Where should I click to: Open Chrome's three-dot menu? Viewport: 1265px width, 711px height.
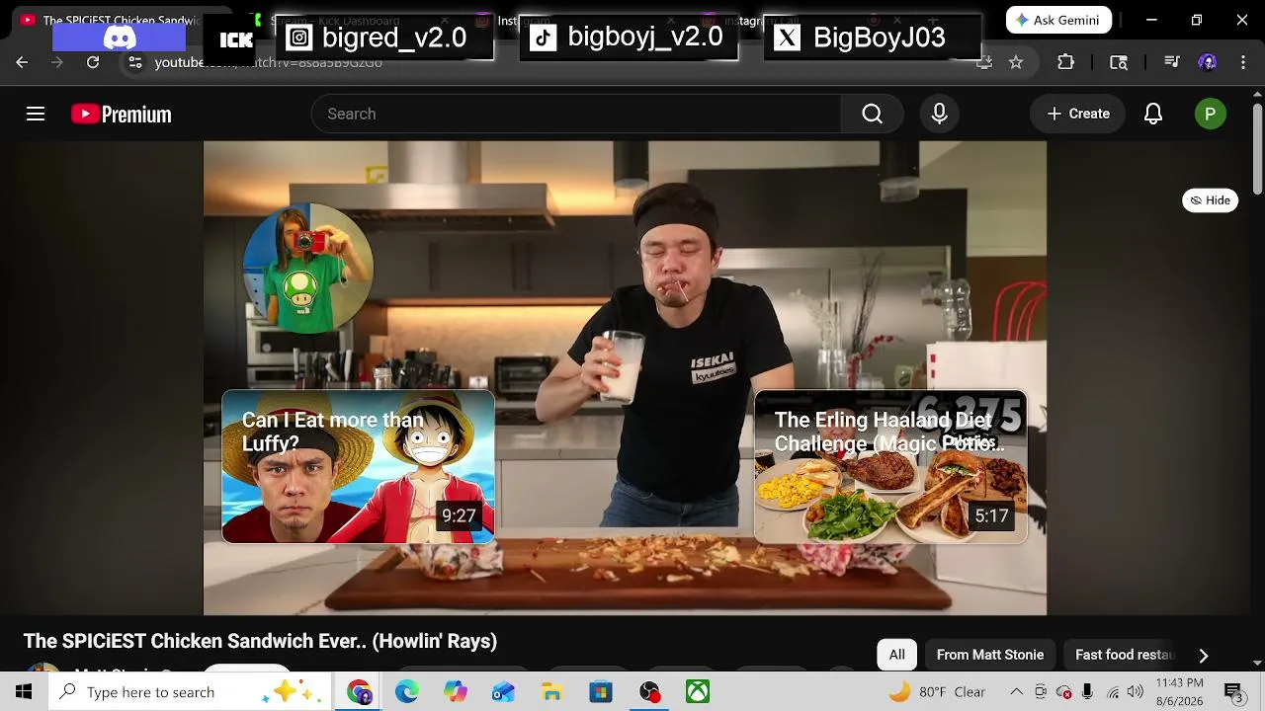(x=1243, y=62)
